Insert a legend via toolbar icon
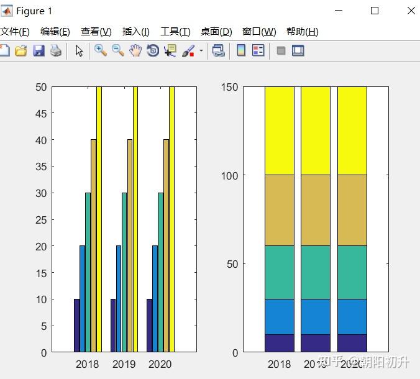 click(258, 50)
